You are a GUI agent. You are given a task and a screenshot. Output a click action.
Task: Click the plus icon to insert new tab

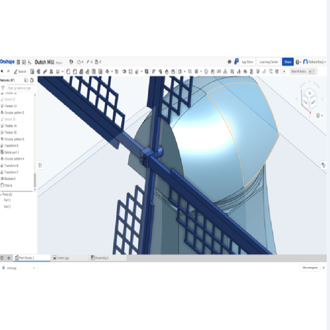tap(9, 258)
